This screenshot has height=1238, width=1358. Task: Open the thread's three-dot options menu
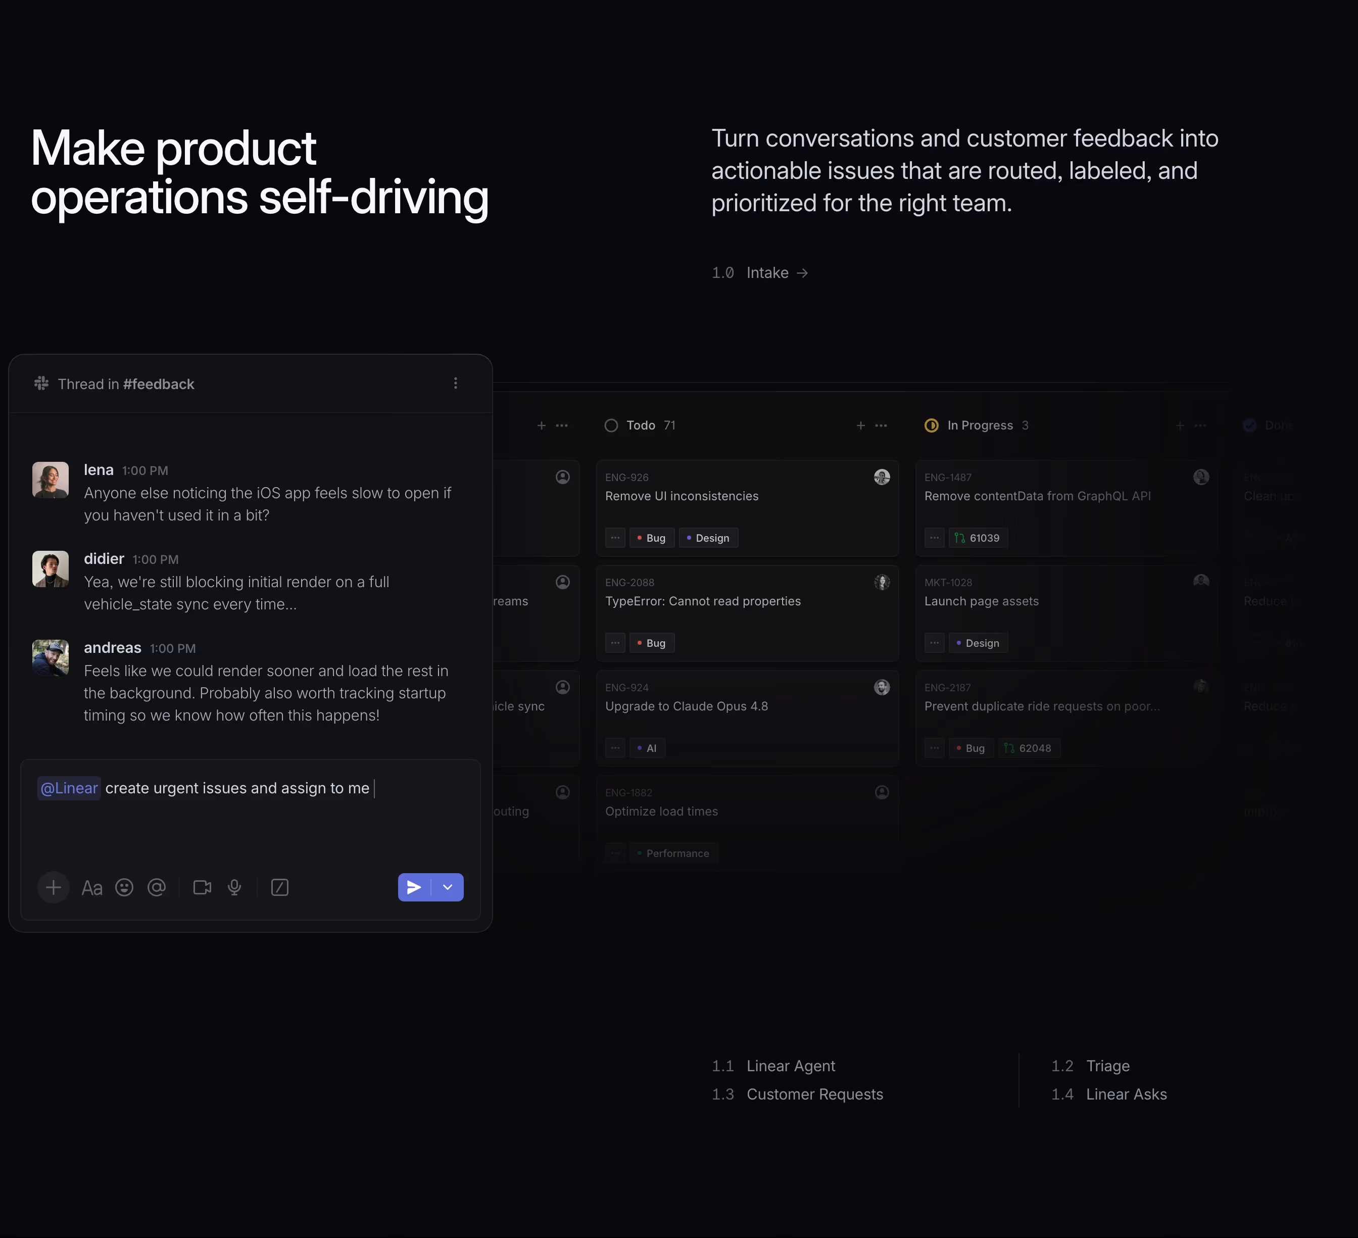455,383
